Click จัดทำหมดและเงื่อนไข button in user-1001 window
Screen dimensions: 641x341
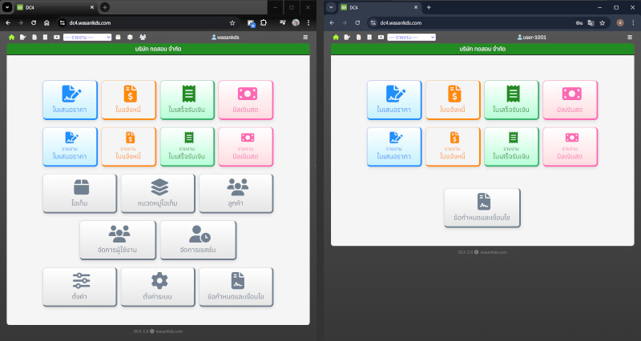coord(482,208)
